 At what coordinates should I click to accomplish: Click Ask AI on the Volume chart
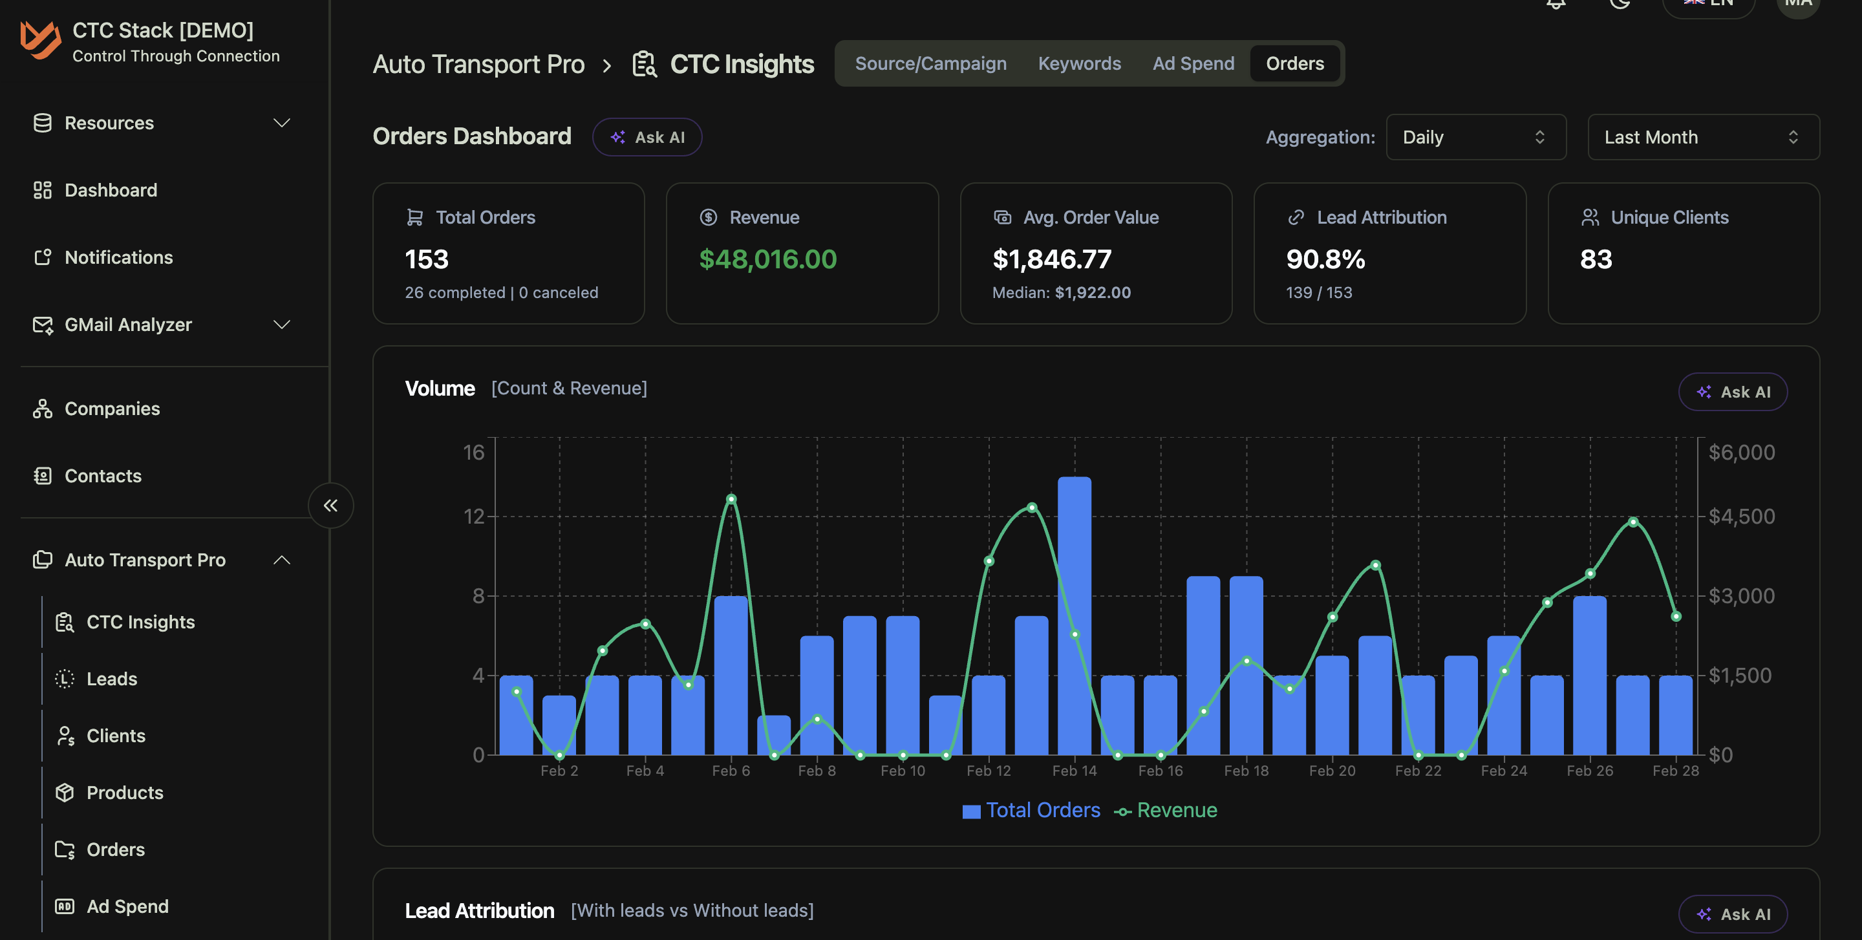tap(1733, 392)
